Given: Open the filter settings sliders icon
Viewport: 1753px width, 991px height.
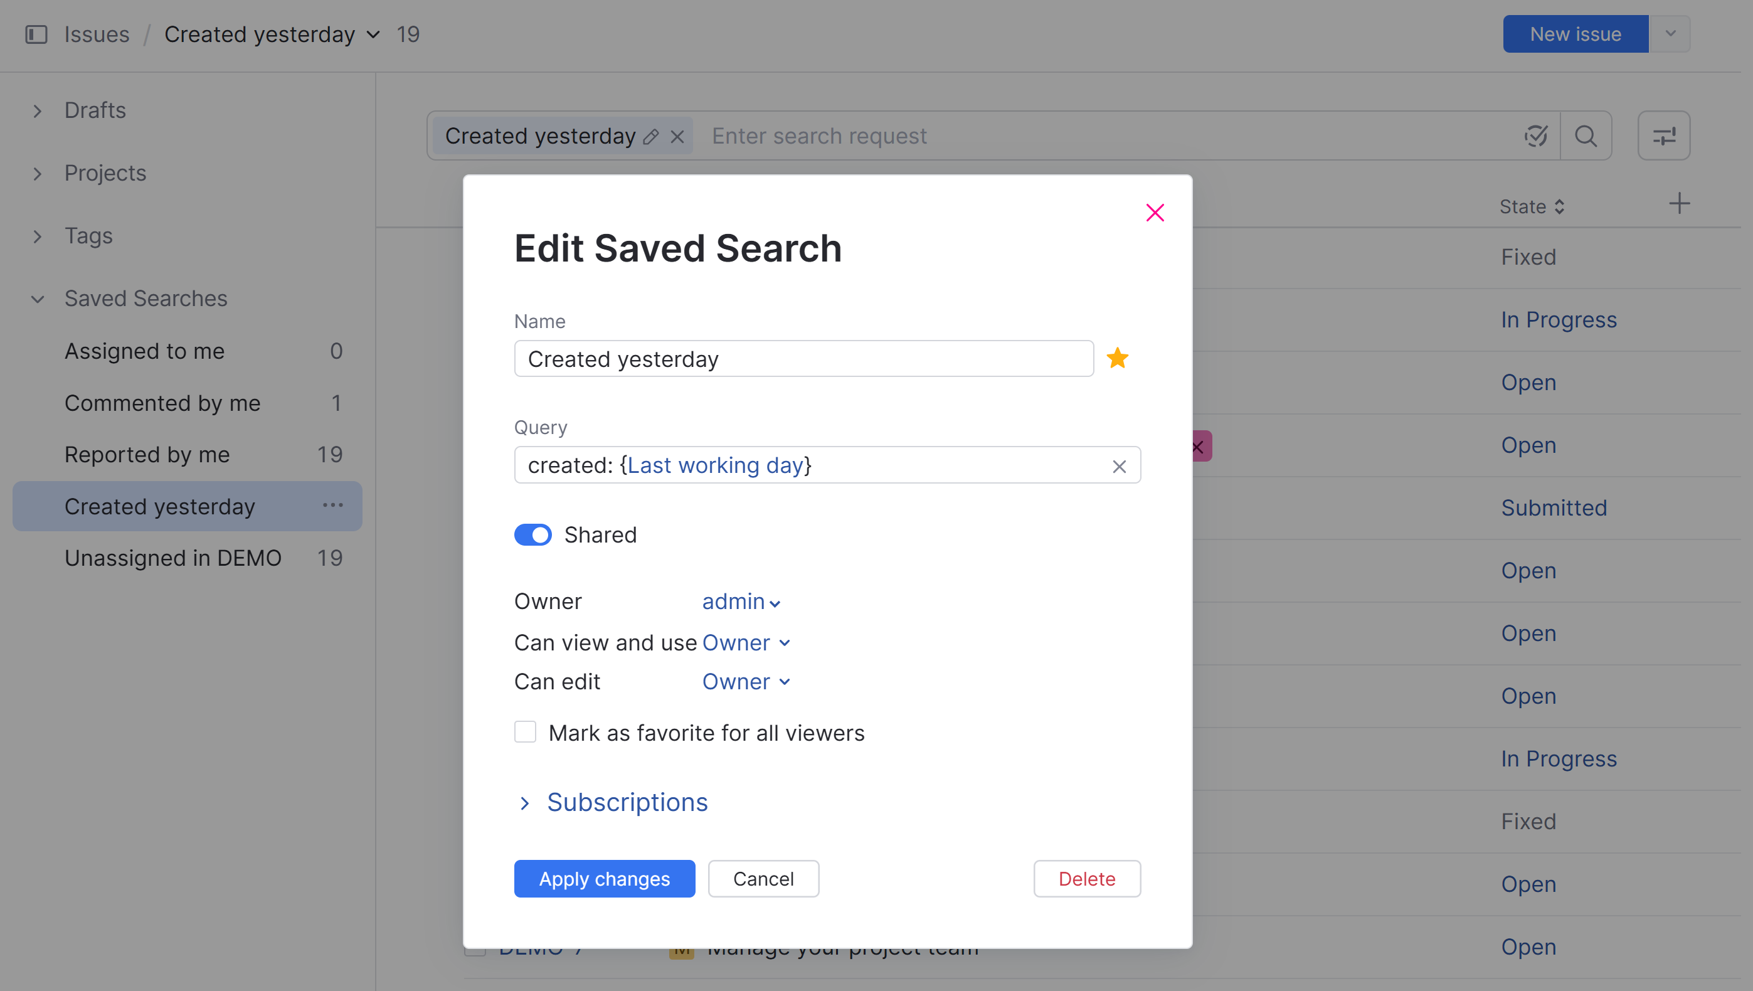Looking at the screenshot, I should click(x=1663, y=136).
